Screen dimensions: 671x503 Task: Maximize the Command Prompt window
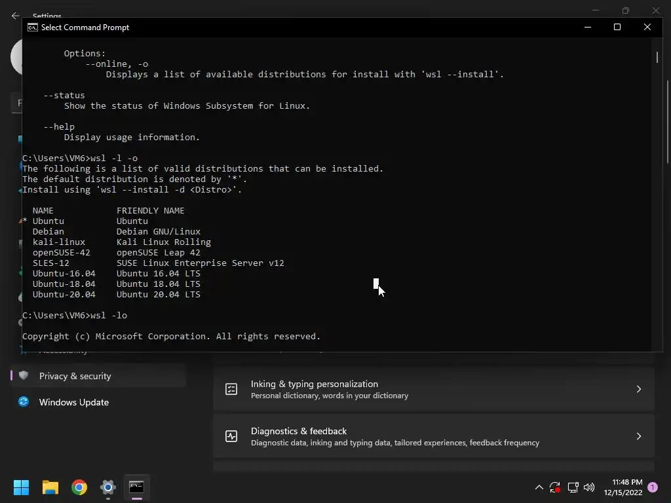pos(617,27)
